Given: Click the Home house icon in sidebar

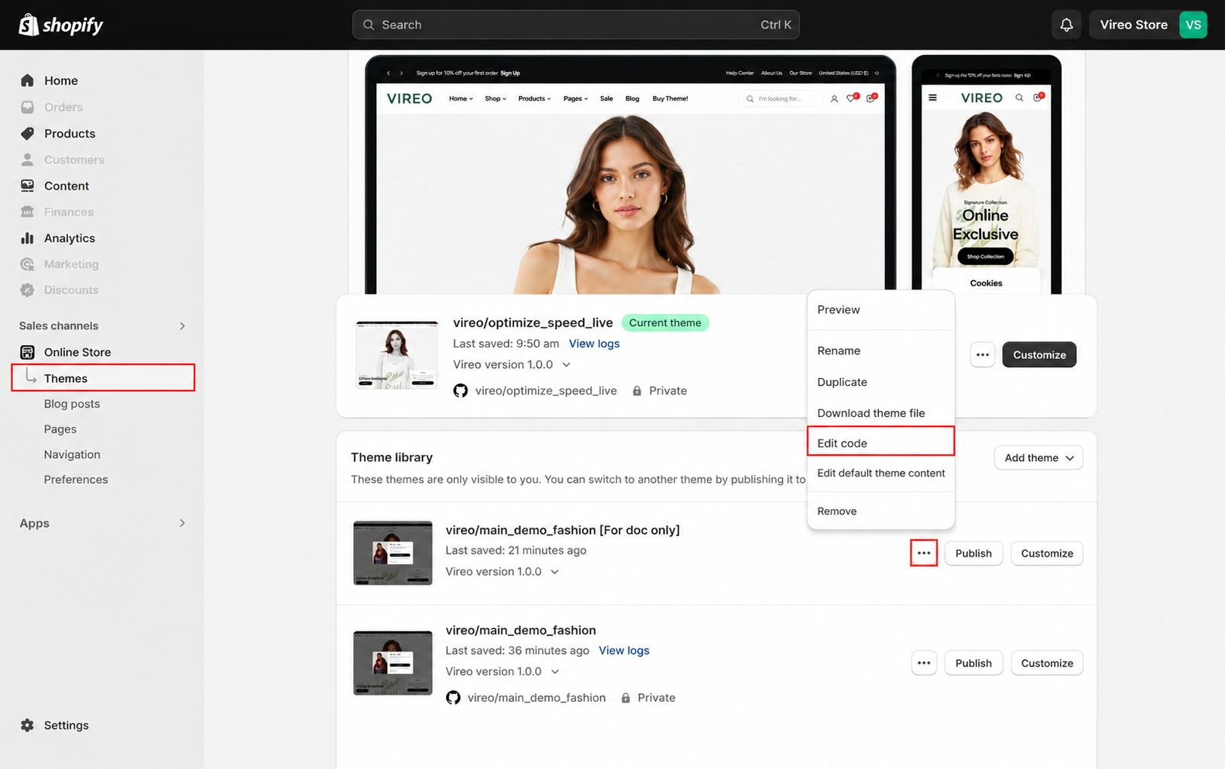Looking at the screenshot, I should click(x=27, y=80).
